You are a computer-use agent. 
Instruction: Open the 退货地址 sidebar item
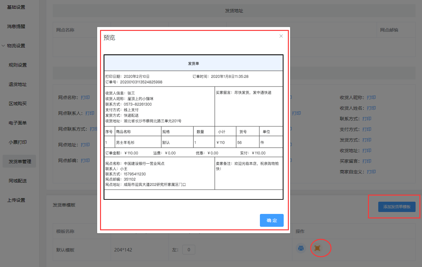pos(18,84)
